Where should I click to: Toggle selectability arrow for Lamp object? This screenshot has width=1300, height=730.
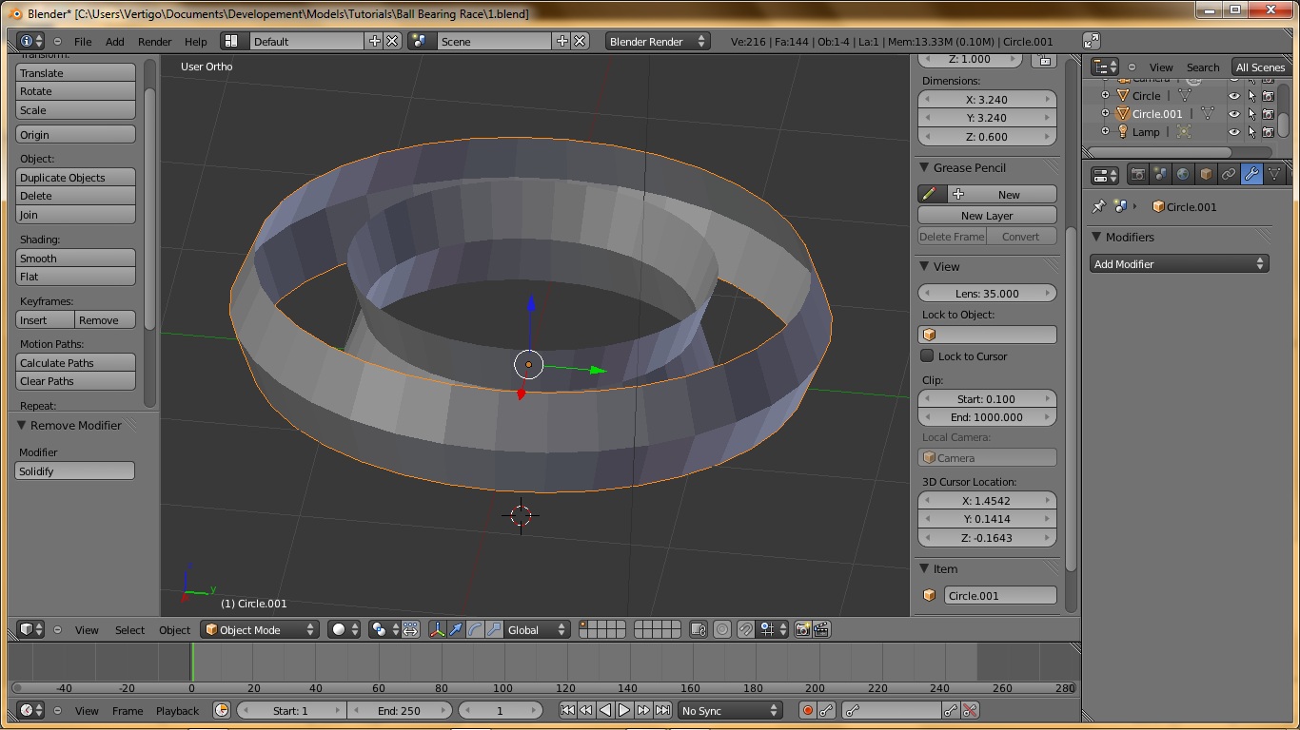(1251, 132)
